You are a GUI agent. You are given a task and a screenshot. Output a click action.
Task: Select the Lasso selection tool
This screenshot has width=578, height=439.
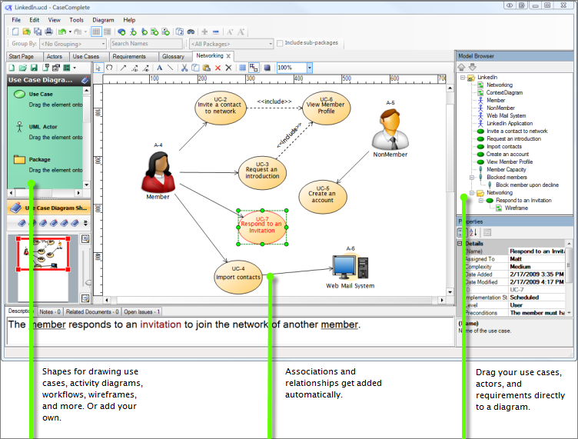click(109, 68)
